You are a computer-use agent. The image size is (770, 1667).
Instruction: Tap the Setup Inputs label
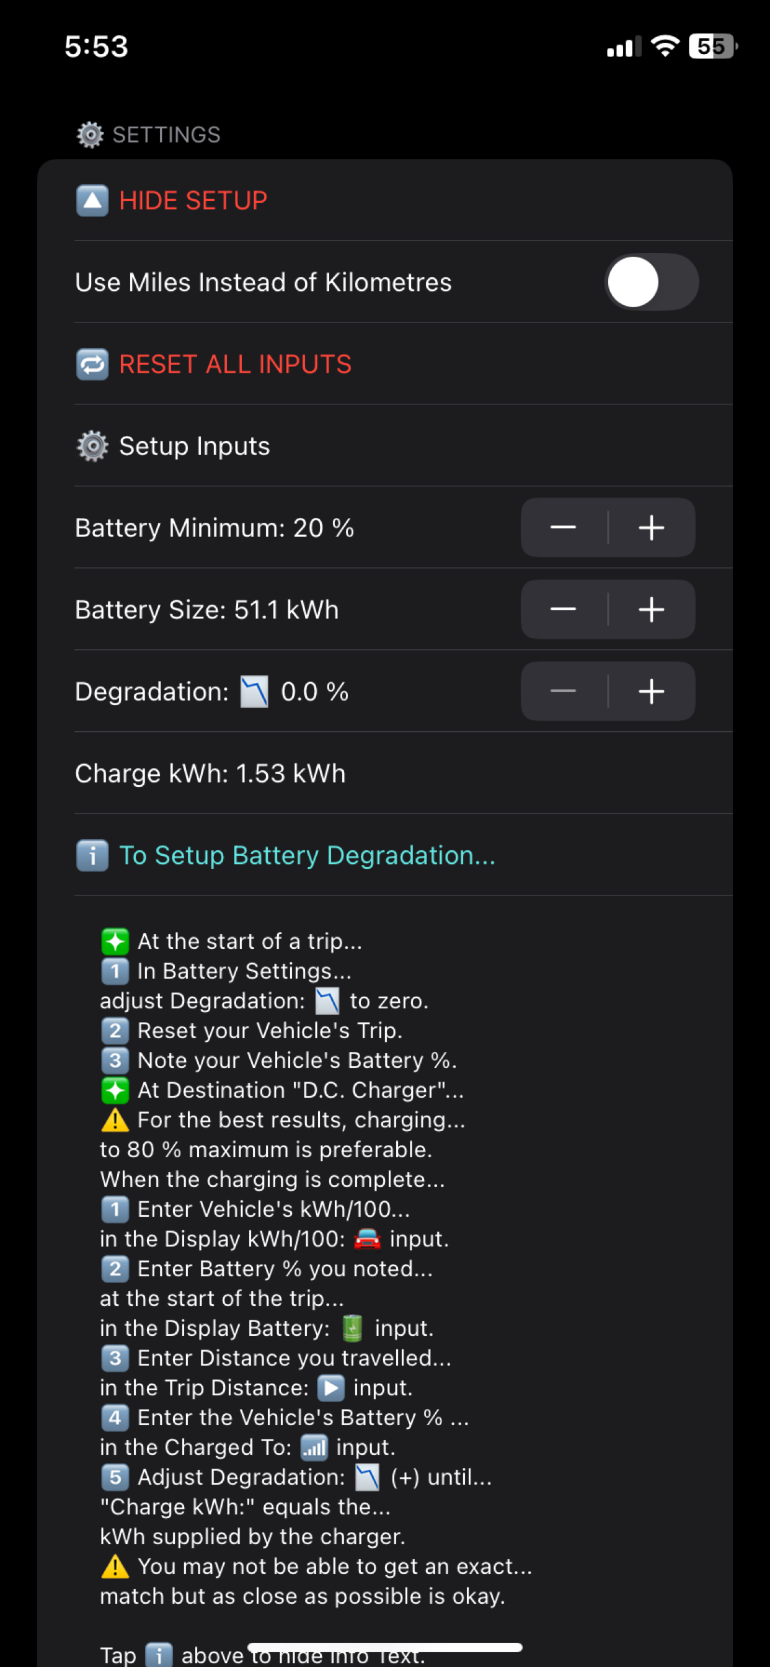[194, 446]
